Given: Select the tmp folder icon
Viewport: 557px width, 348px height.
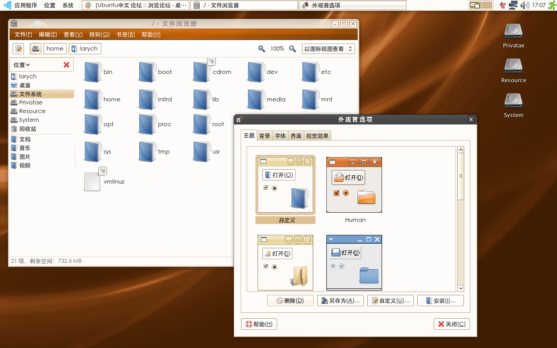Looking at the screenshot, I should [147, 152].
